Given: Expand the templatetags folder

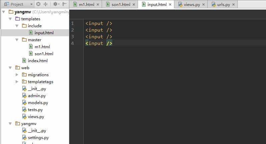Looking at the screenshot, I should pos(17,82).
